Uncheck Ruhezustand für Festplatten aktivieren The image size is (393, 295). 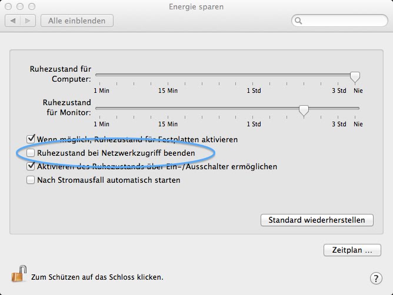click(31, 140)
